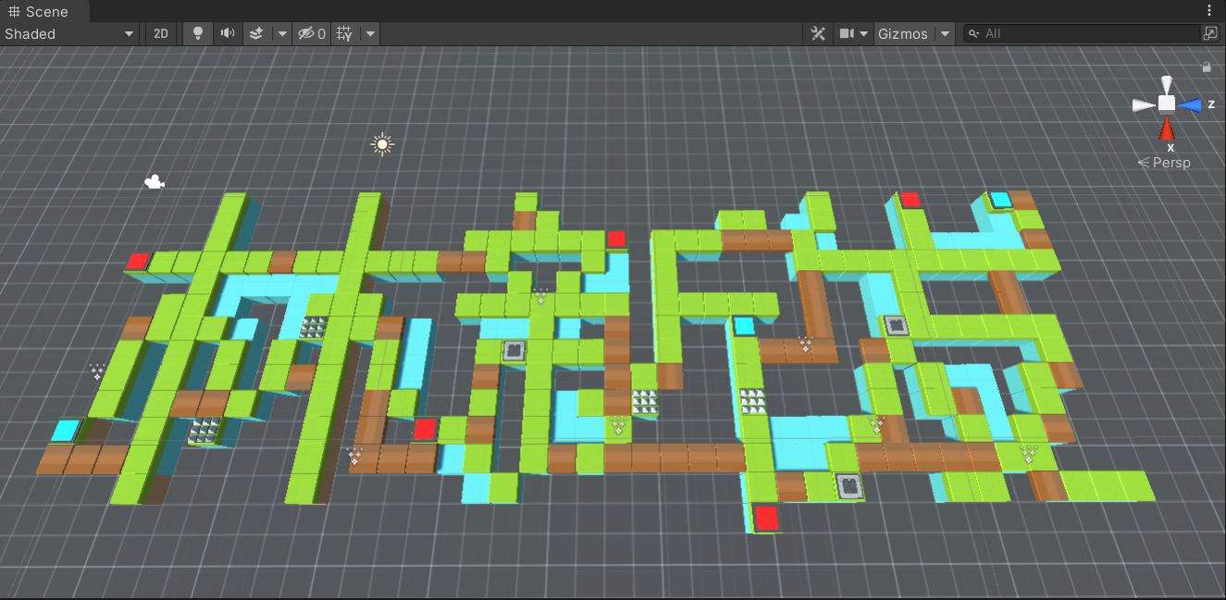Click the red X axis cone
1226x600 pixels.
pyautogui.click(x=1168, y=128)
